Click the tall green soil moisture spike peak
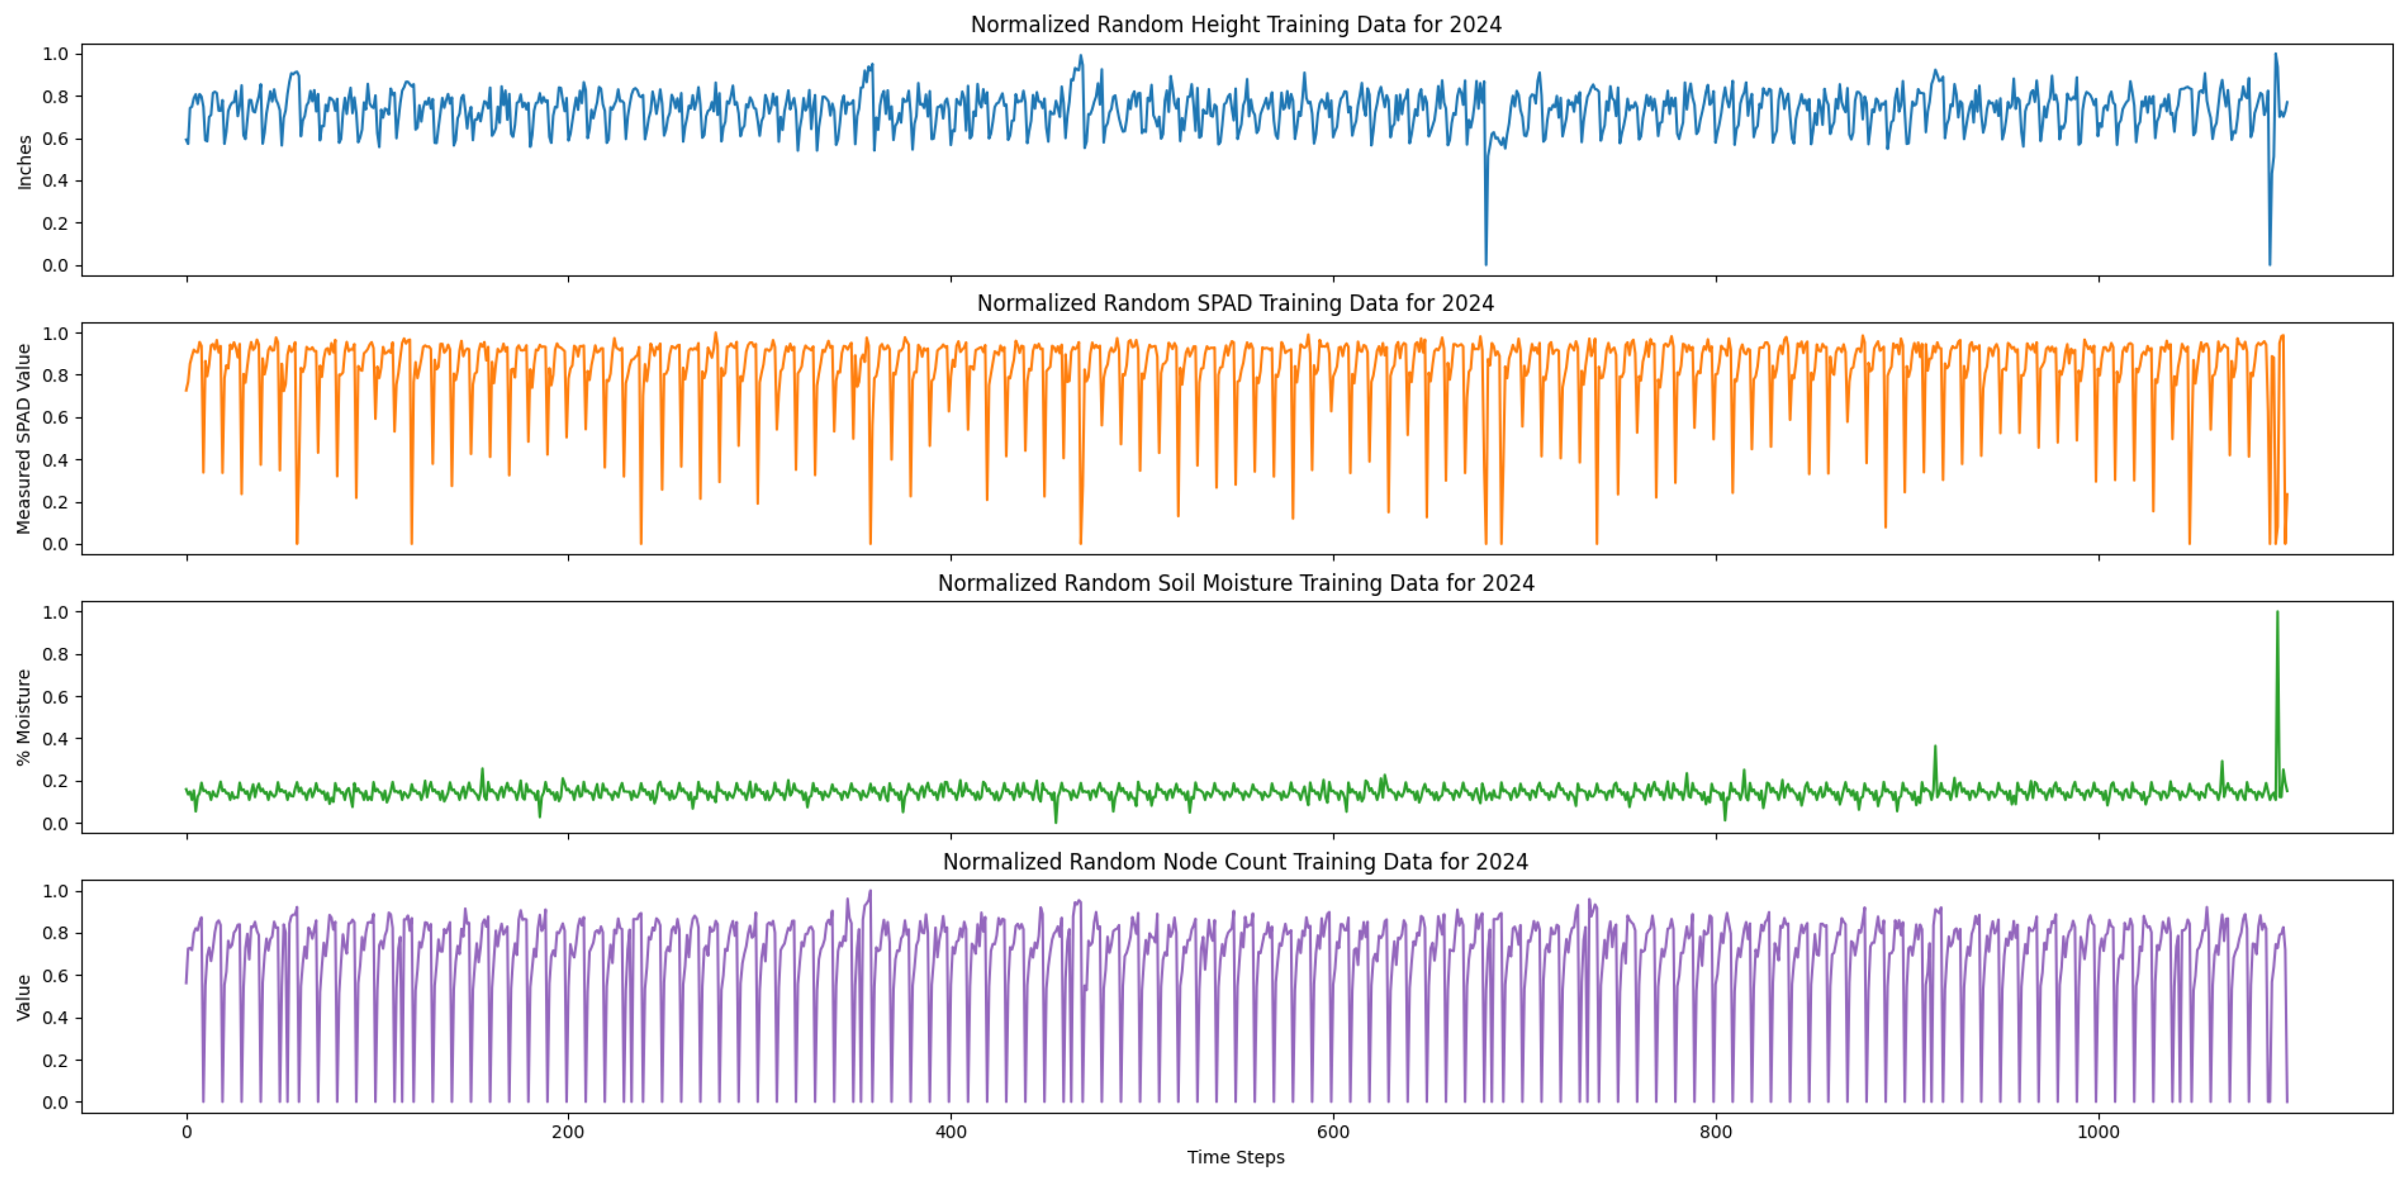Image resolution: width=2408 pixels, height=1178 pixels. coord(2277,613)
